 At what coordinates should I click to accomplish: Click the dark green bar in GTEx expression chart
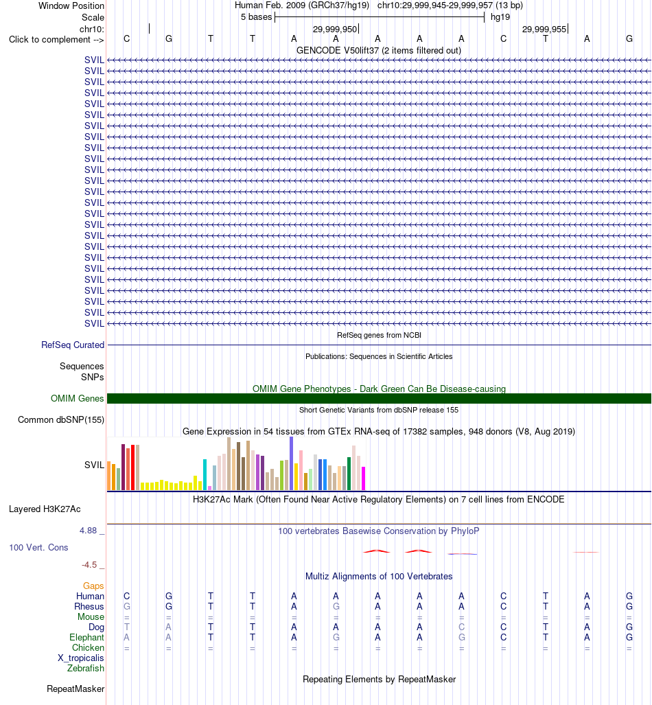tap(349, 474)
